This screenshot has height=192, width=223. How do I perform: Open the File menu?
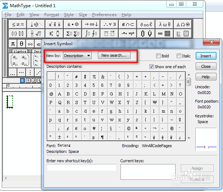(x=8, y=15)
